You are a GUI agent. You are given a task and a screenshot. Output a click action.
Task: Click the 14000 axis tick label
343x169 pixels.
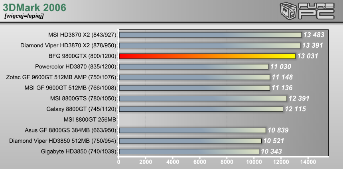pyautogui.click(x=308, y=162)
